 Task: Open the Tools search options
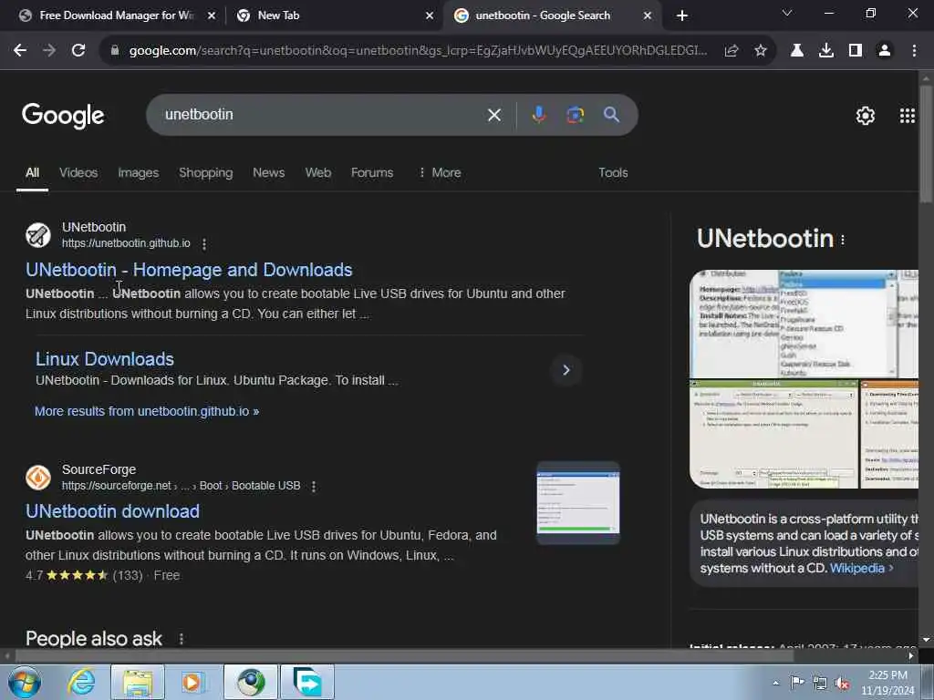[613, 172]
